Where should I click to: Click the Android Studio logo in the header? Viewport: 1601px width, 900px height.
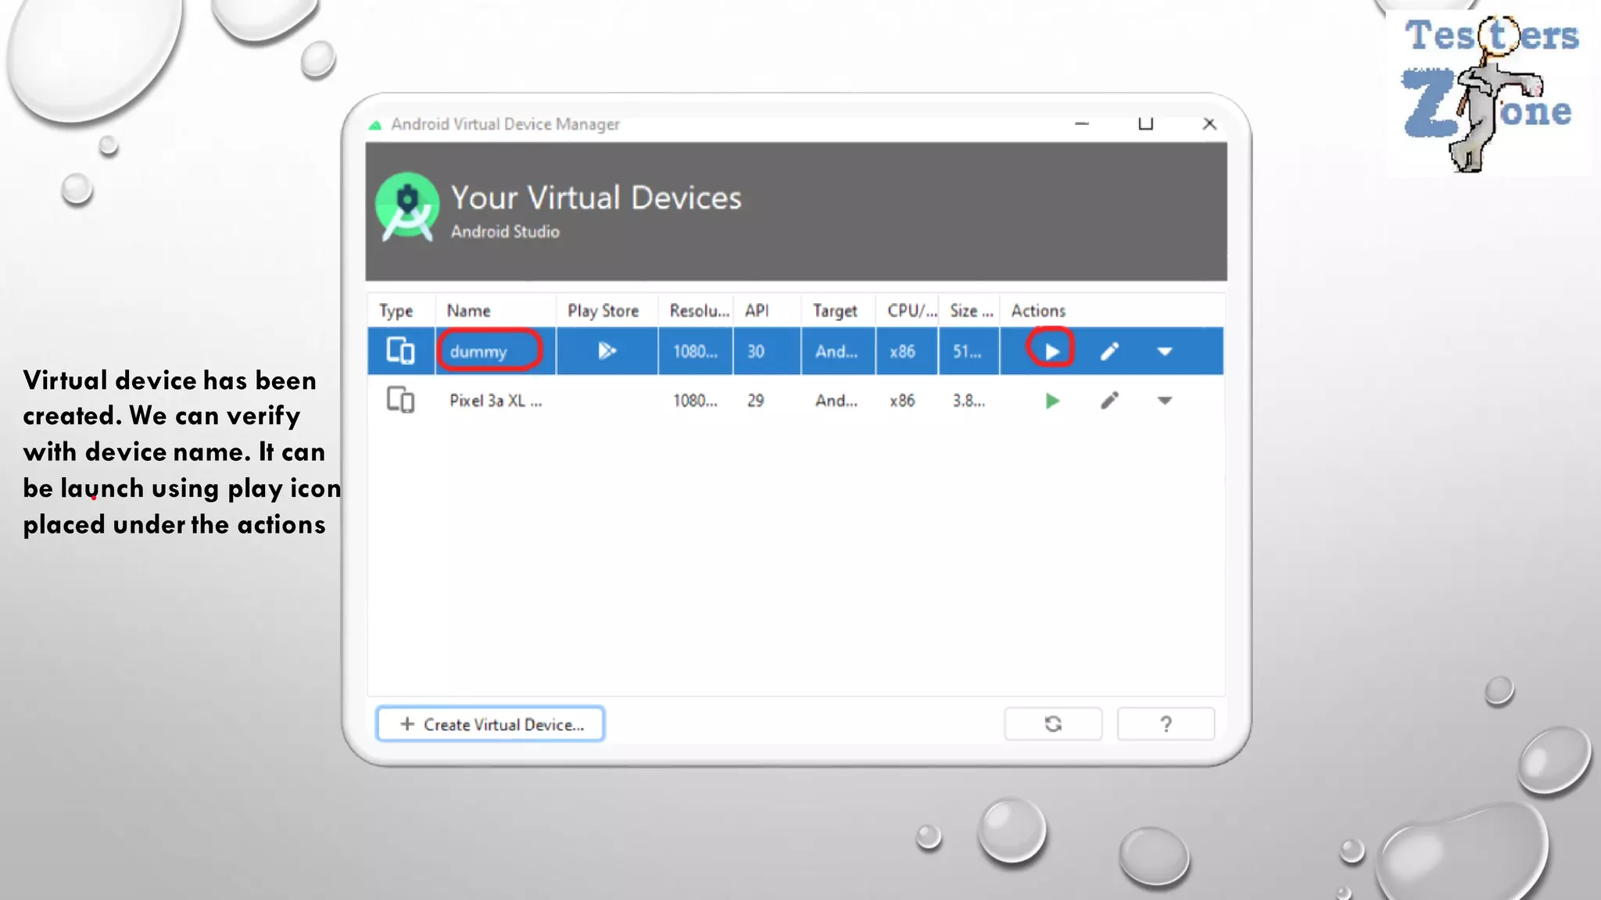tap(407, 208)
